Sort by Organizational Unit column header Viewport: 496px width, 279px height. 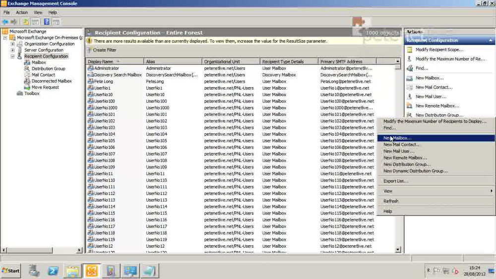point(231,61)
